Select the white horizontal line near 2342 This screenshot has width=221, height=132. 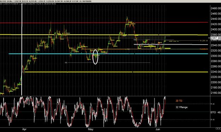click(171, 45)
